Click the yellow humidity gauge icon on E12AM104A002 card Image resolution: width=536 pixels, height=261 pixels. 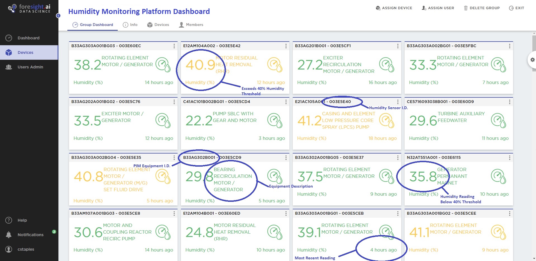pos(275,65)
